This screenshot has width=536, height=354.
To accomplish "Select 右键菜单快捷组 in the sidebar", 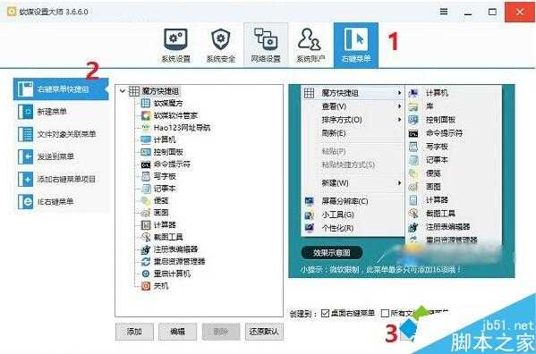I will (x=61, y=89).
